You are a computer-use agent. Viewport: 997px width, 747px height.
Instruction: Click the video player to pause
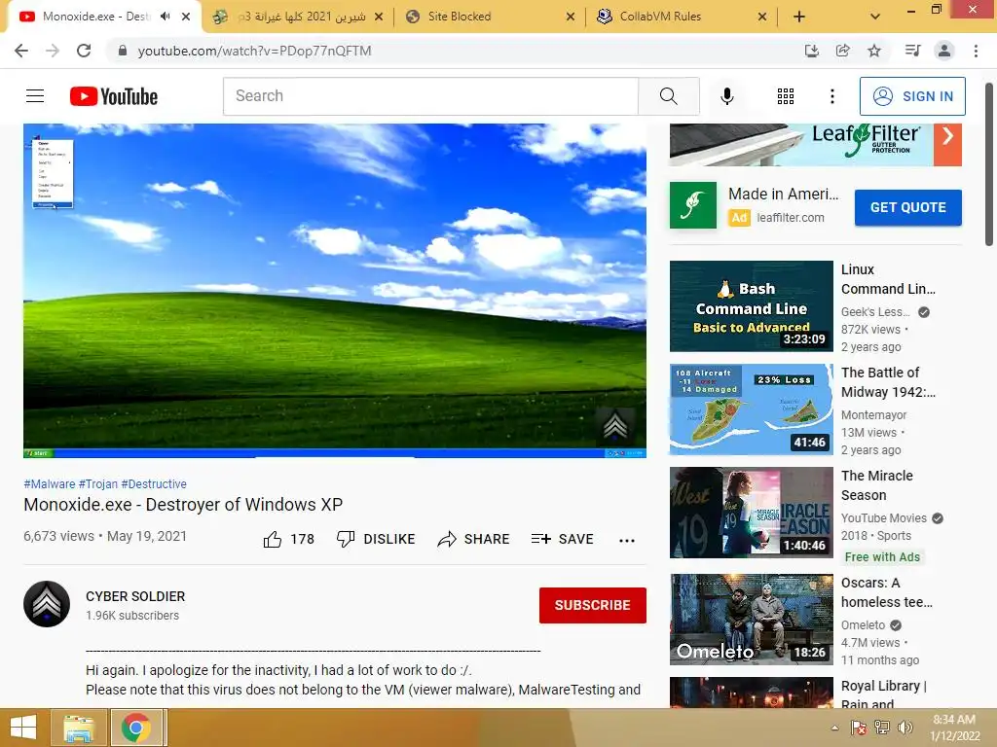(x=335, y=290)
